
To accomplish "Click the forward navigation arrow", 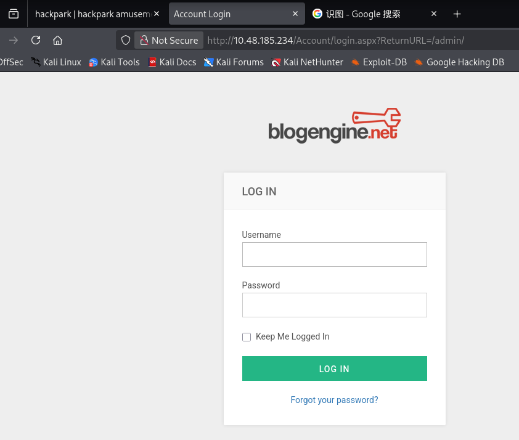I will (x=14, y=40).
